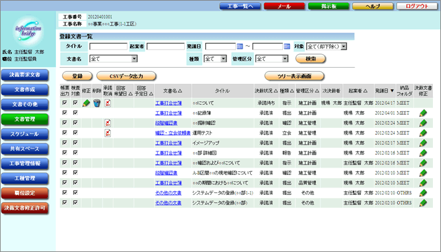Toggle 検査対象 checkbox for the ○○記録簿 row
The width and height of the screenshot is (441, 252).
tap(75, 113)
